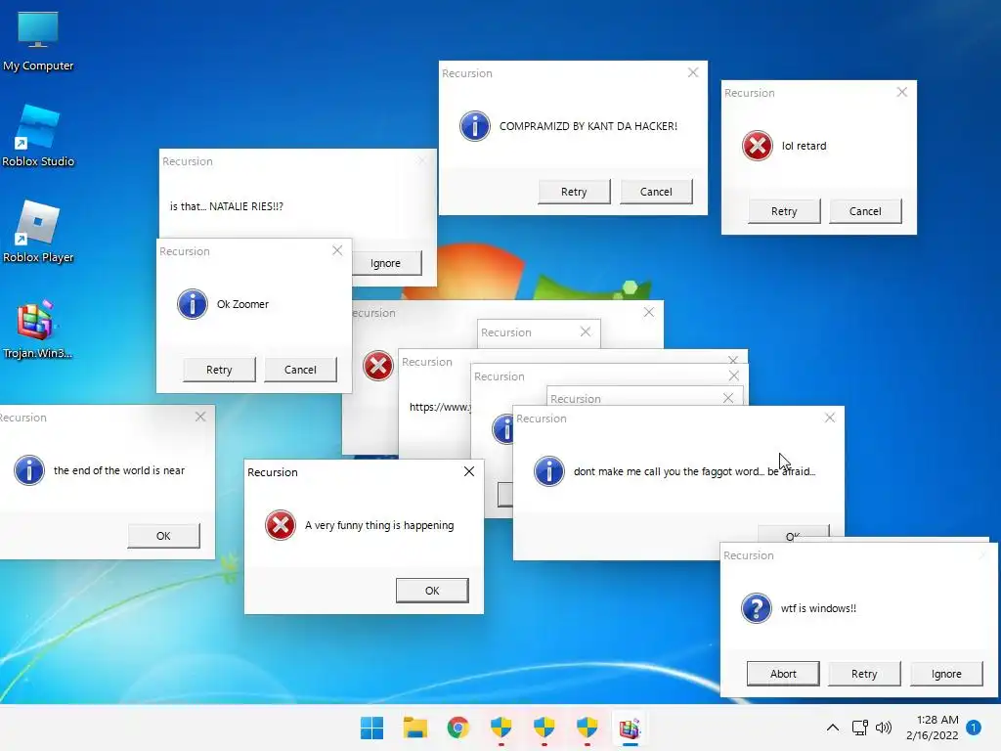Open the clock showing 1:28 AM

(x=937, y=720)
